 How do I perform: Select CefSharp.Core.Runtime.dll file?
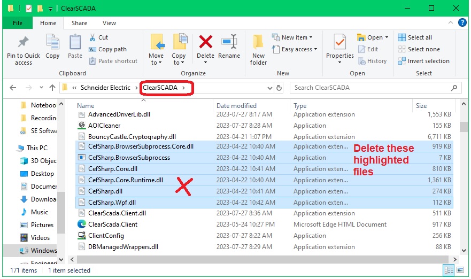(264, 180)
